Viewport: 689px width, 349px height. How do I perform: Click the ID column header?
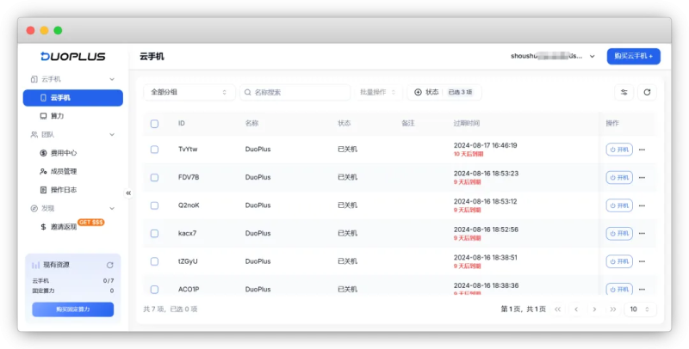182,123
